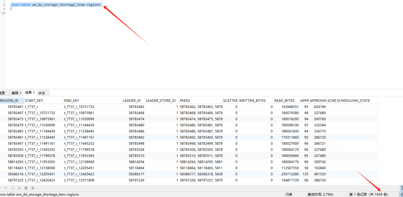
Task: Click the stop square icon in the result toolbar
Action: coord(33,188)
